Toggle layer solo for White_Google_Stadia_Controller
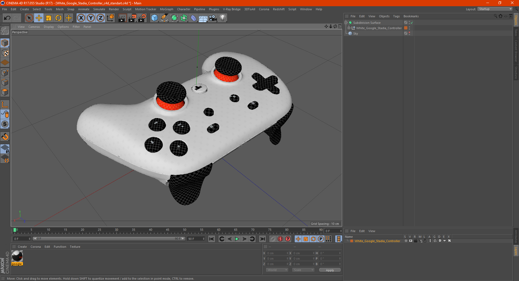 click(x=406, y=241)
